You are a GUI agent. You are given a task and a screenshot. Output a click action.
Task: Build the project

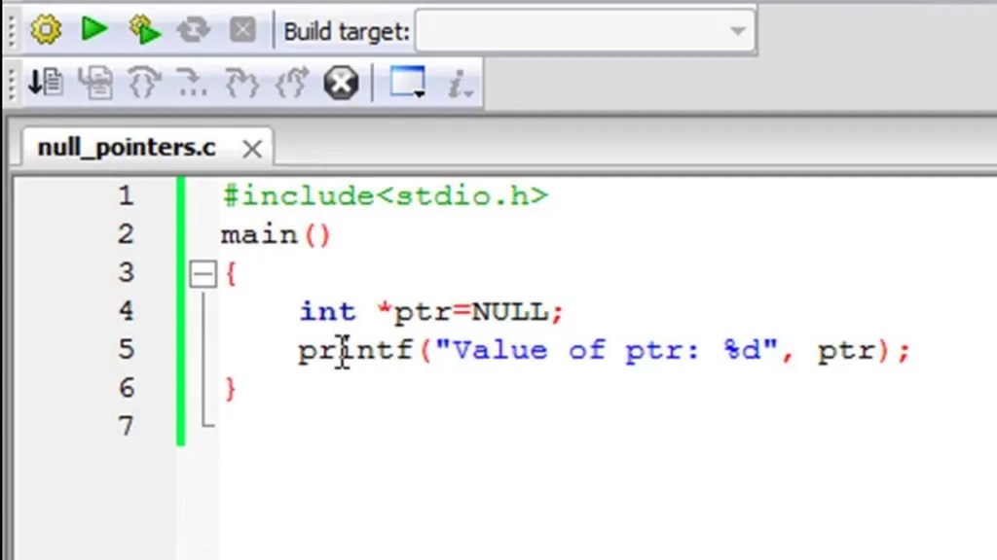45,29
